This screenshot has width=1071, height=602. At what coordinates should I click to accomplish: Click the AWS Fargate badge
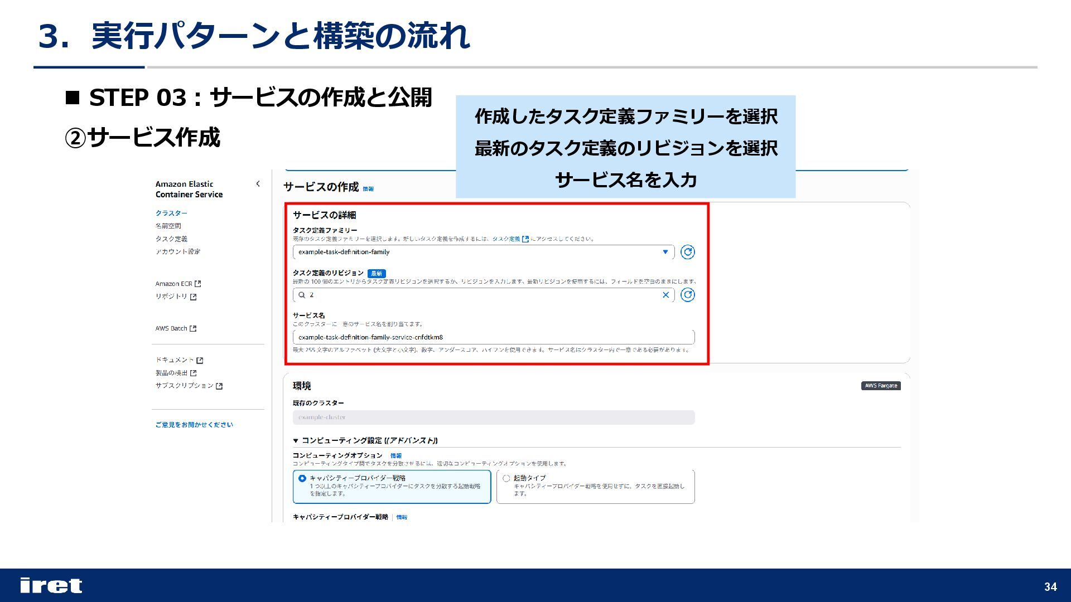coord(881,386)
